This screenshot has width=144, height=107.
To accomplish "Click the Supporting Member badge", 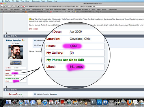I will 16,63.
